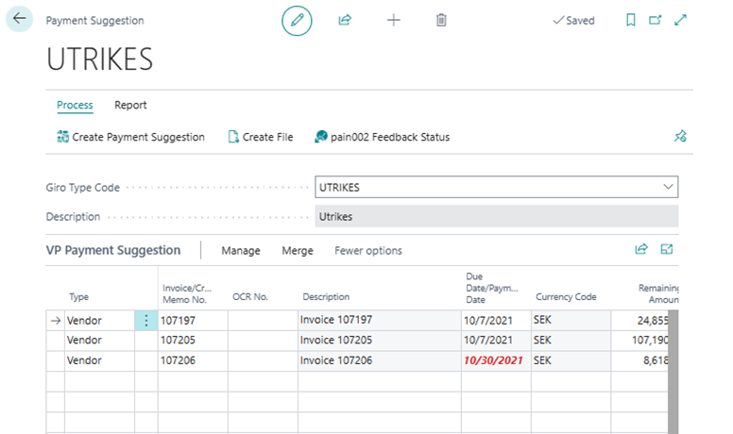Delete record using trash icon

(441, 20)
